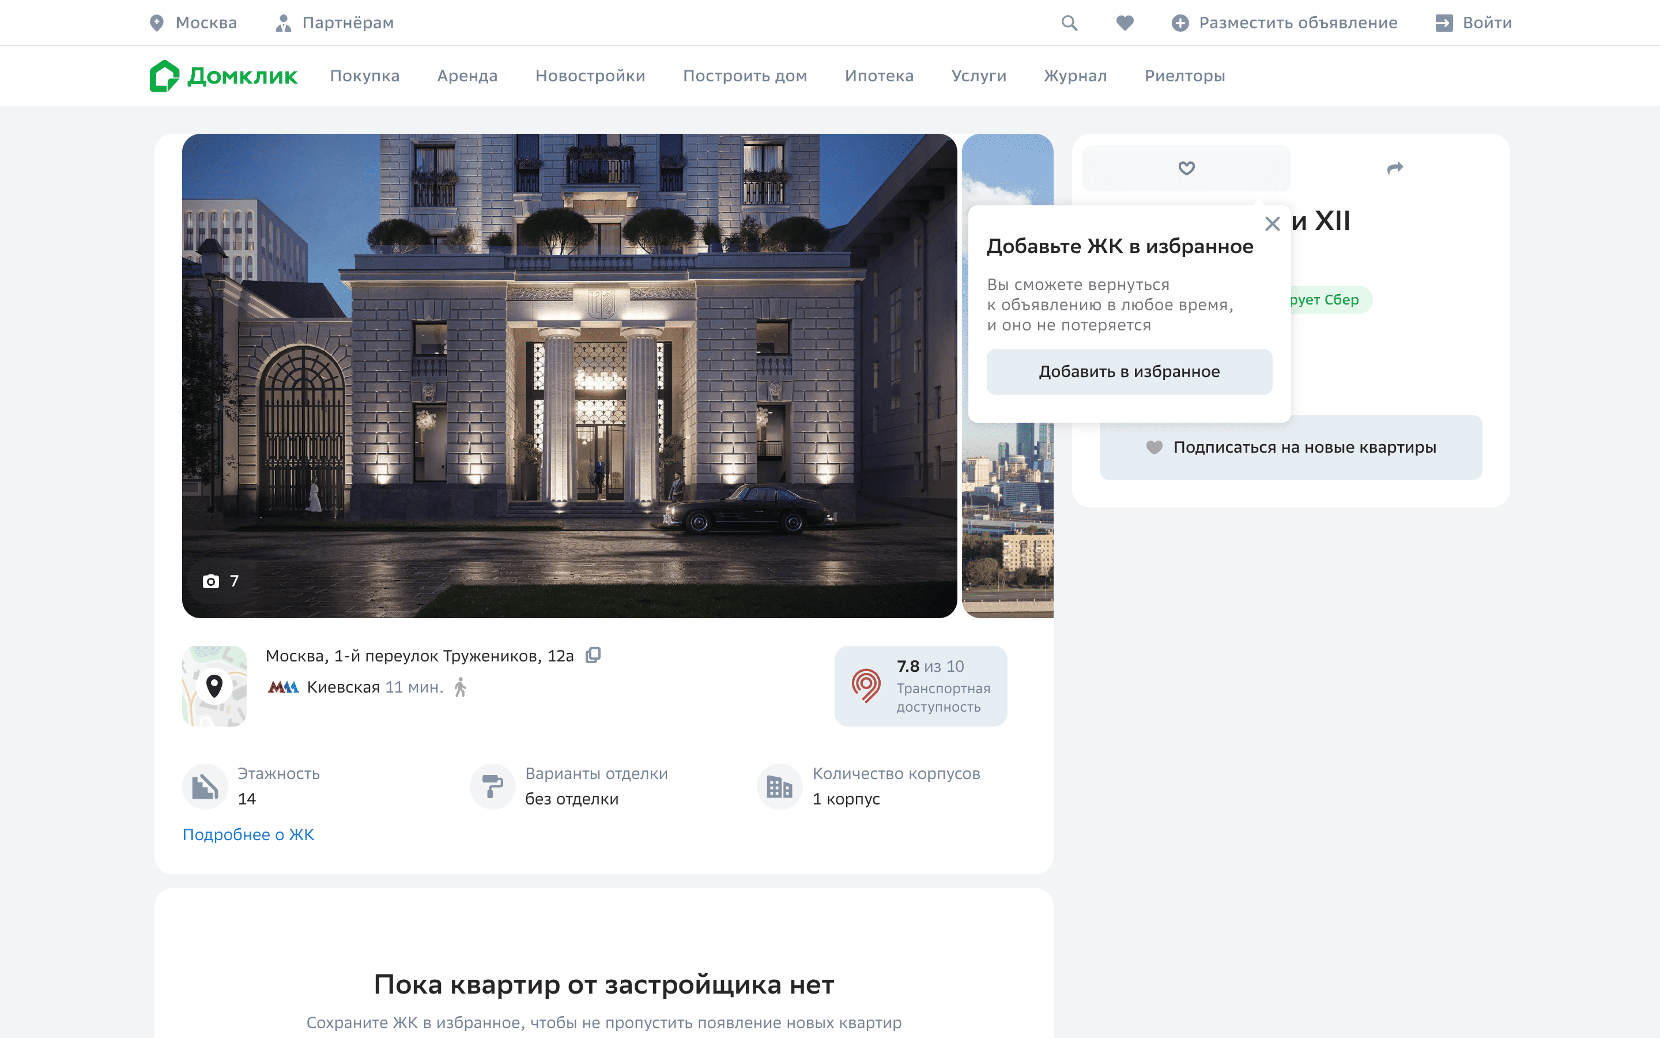Click the metro logo icons by Киевская
This screenshot has width=1660, height=1038.
(284, 687)
